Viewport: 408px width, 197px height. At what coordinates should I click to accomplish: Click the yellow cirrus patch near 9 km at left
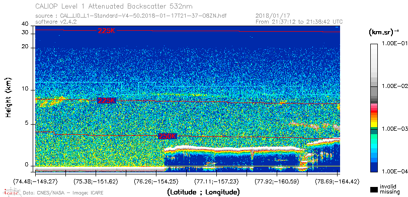pos(51,102)
